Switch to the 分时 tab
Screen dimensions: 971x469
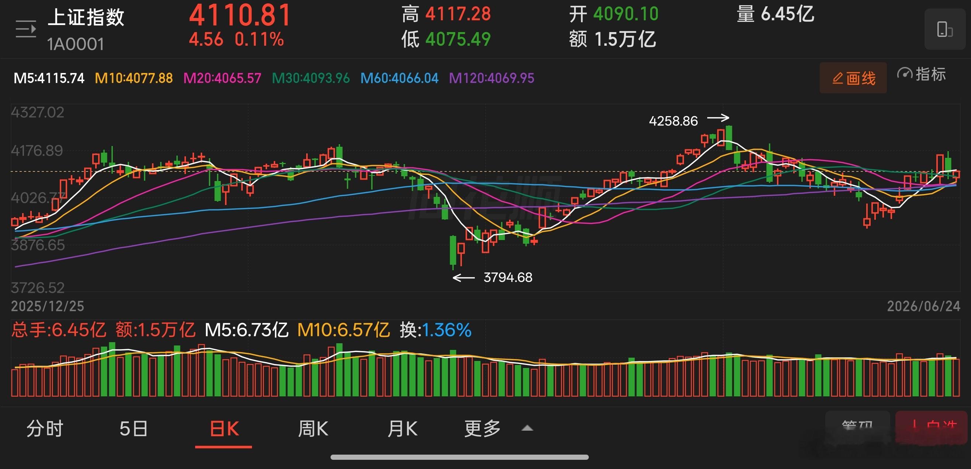[x=45, y=429]
